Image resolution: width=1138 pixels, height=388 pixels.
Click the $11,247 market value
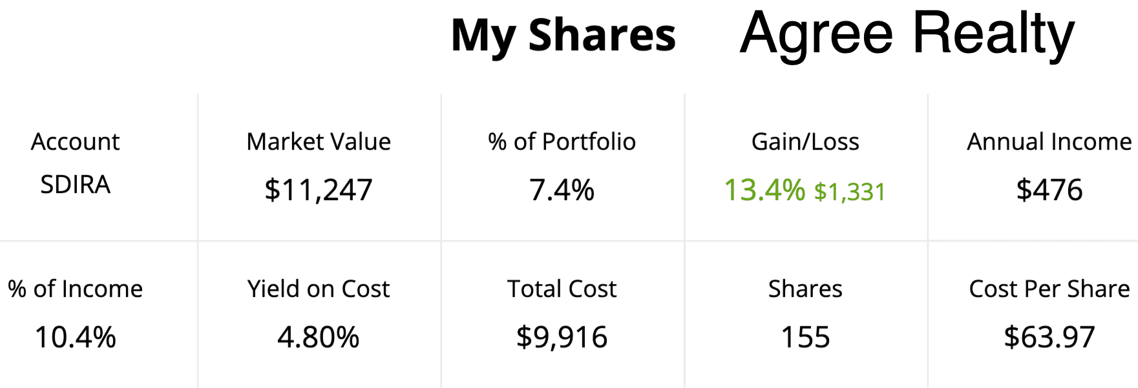(x=319, y=190)
